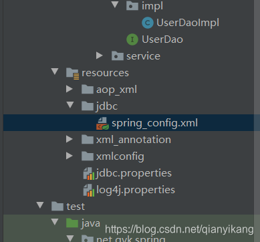Click the impl package folder icon
This screenshot has width=260, height=242.
point(132,5)
